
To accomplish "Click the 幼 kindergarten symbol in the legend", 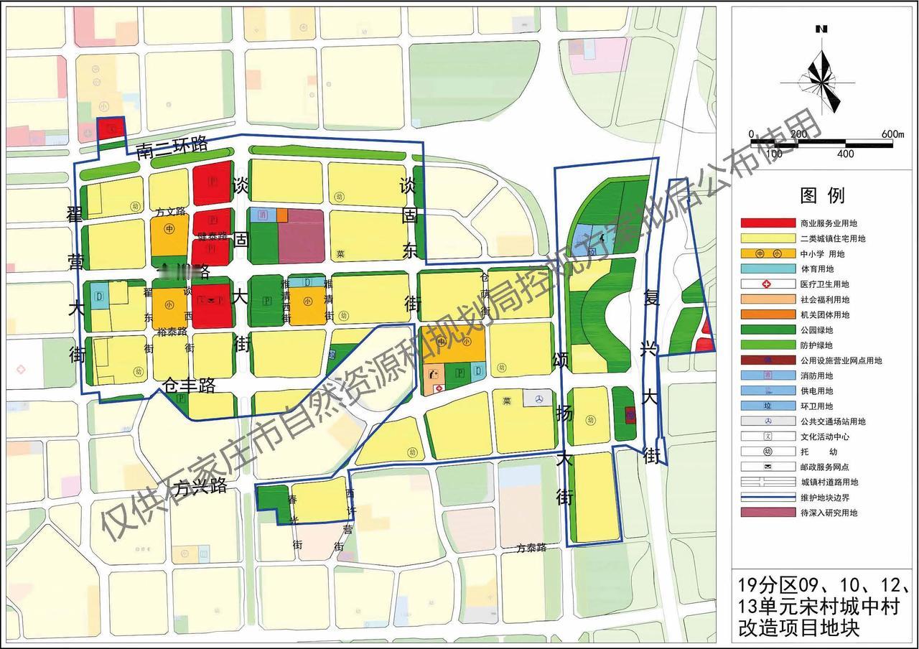I will (x=768, y=452).
